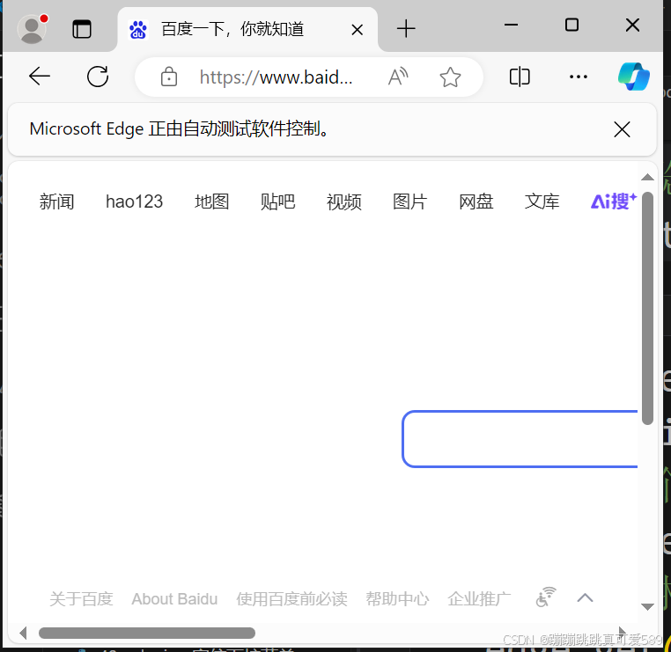Open a new tab with plus button

(x=406, y=29)
